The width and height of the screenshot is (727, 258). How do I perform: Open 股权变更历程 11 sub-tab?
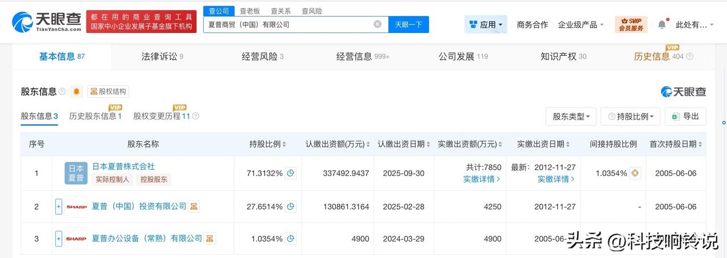coord(162,116)
